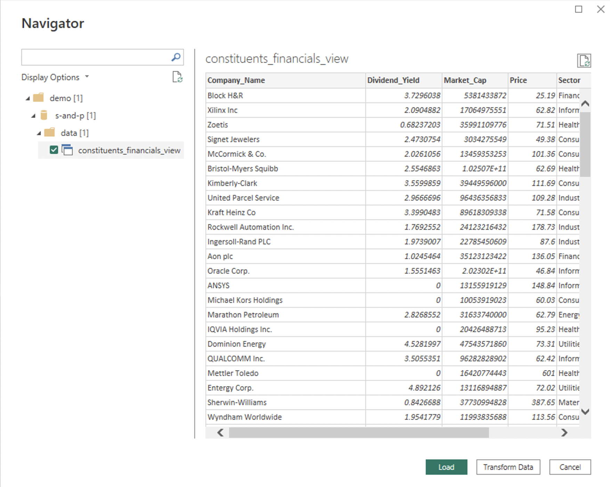Image resolution: width=610 pixels, height=487 pixels.
Task: Click the Kimberly-Clark cell
Action: (x=285, y=183)
